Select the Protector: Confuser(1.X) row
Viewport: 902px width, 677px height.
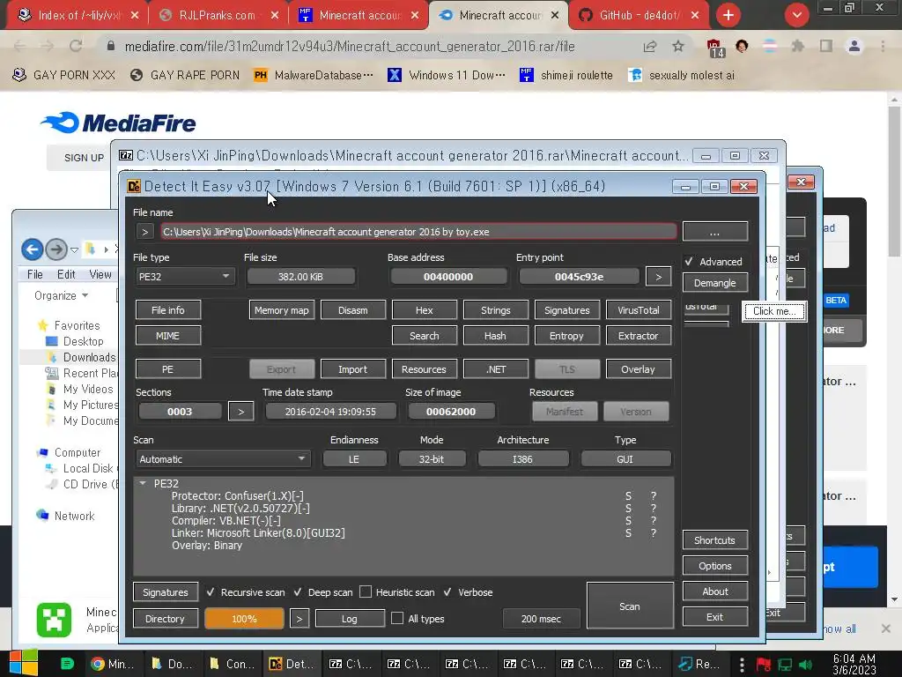tap(238, 495)
